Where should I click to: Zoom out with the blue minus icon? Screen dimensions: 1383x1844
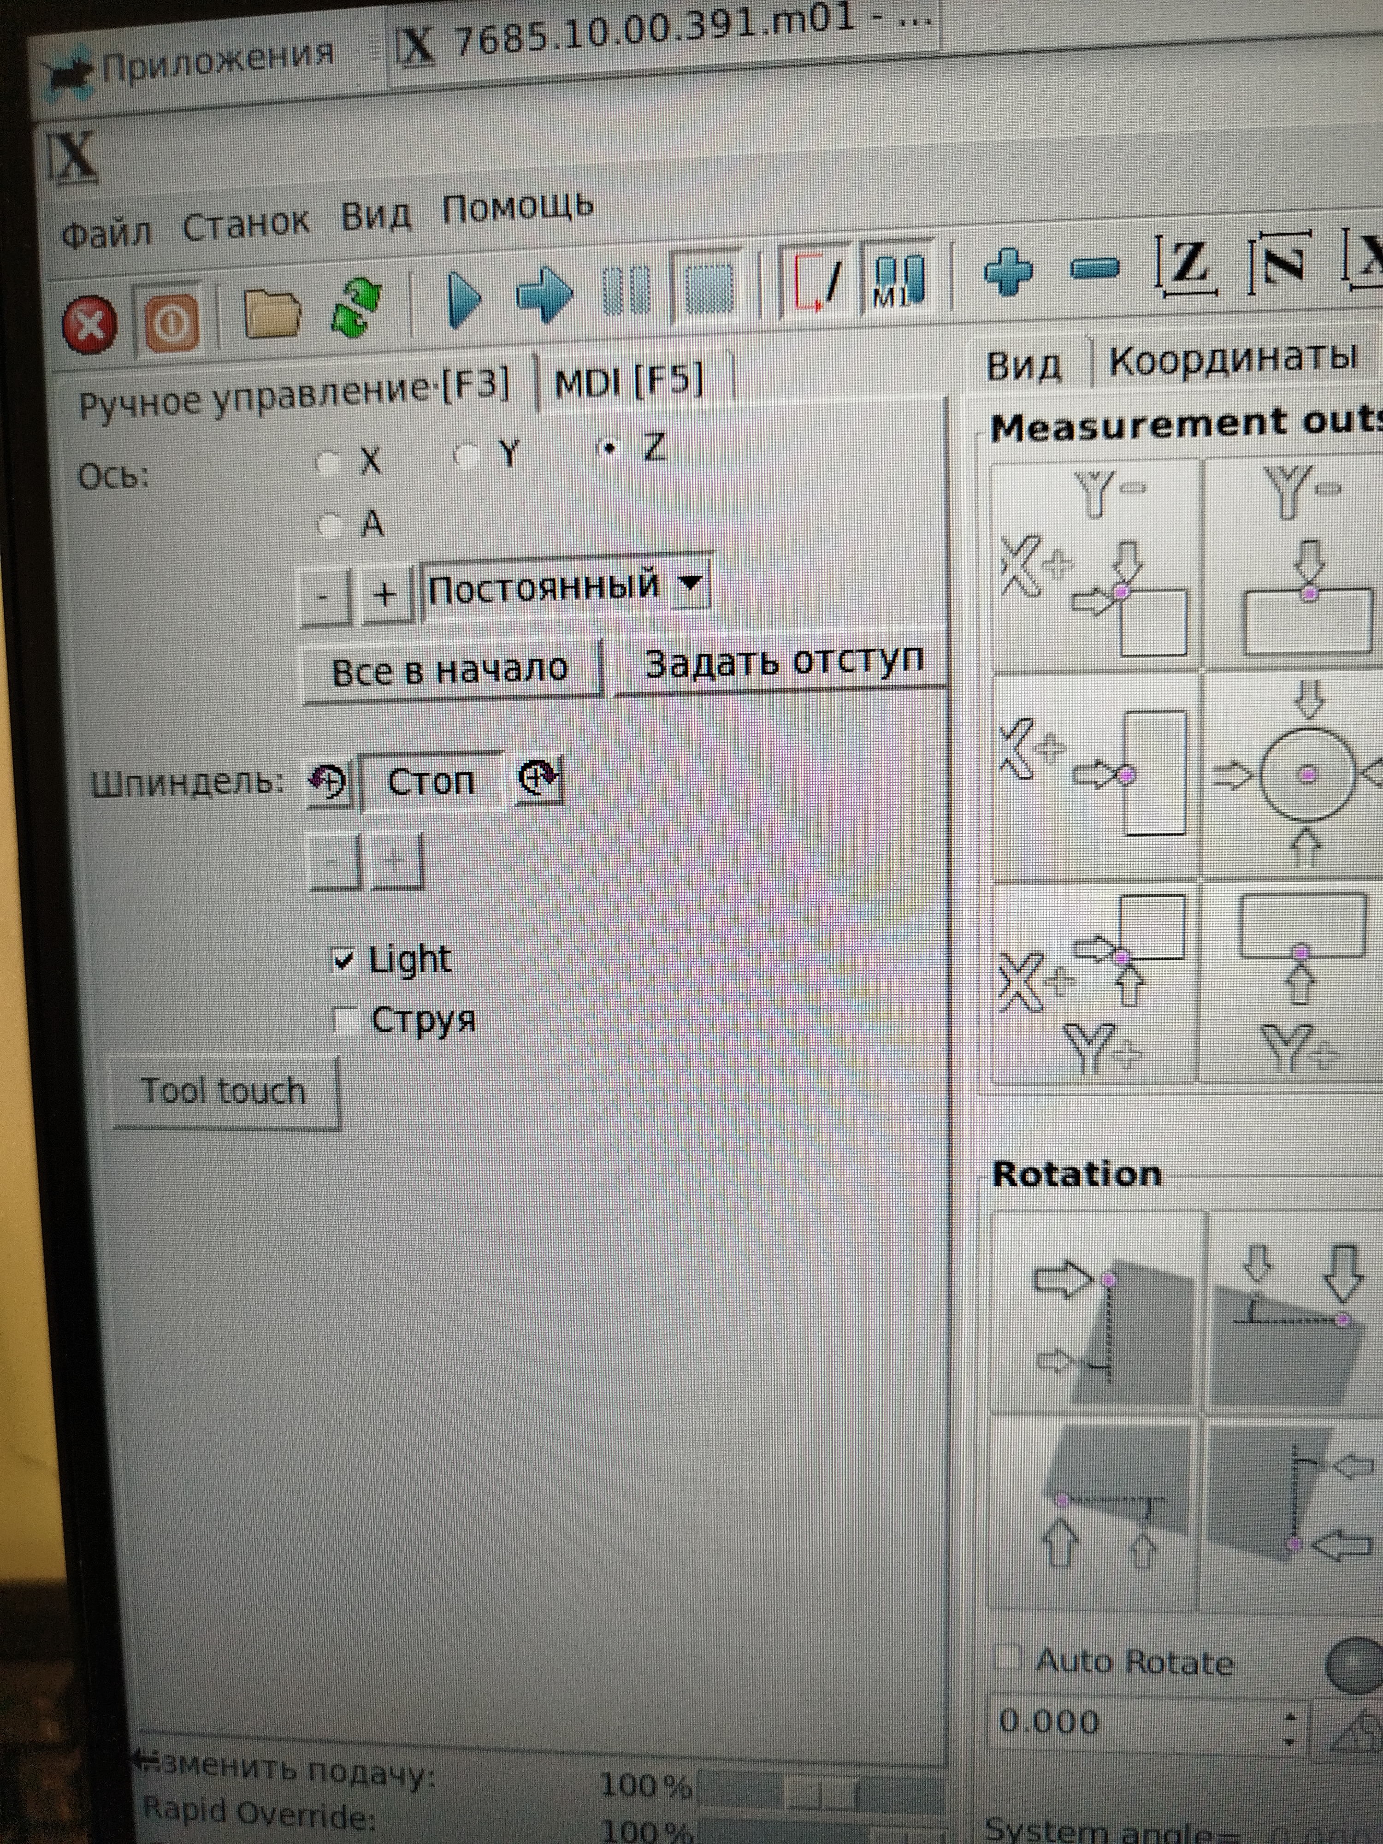(1094, 268)
